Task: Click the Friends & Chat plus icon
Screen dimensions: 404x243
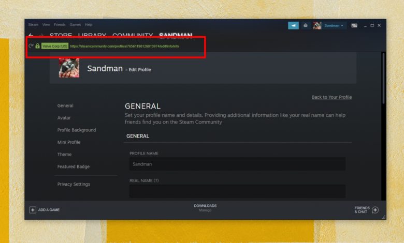Action: [x=375, y=210]
